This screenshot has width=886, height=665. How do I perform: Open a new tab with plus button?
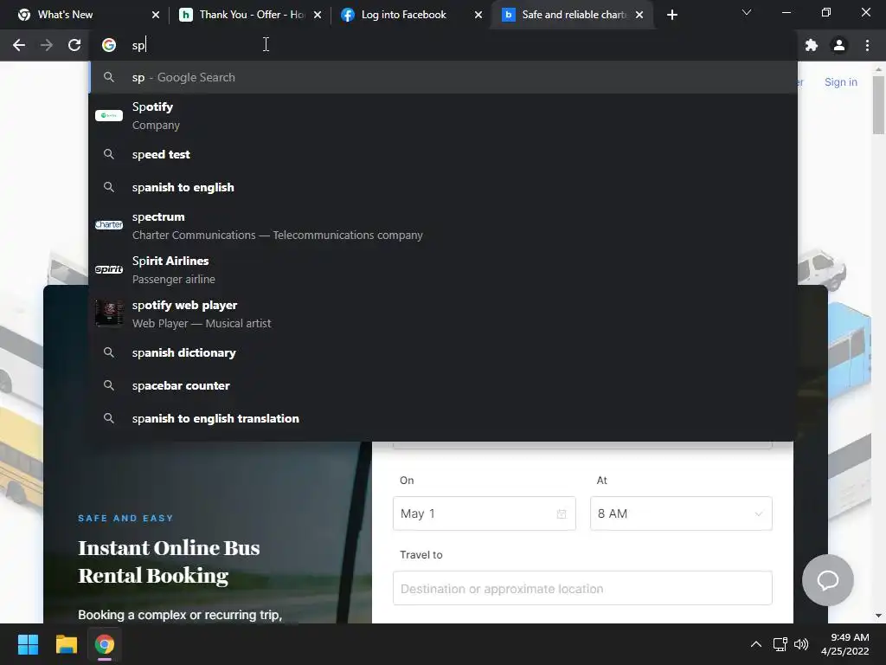(671, 15)
